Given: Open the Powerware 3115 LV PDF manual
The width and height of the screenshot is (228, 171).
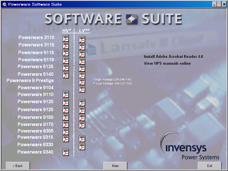Looking at the screenshot, I should [x=82, y=46].
